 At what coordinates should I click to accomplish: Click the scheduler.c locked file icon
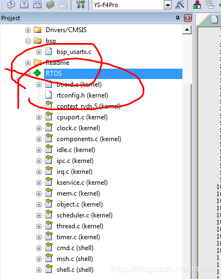pos(49,214)
